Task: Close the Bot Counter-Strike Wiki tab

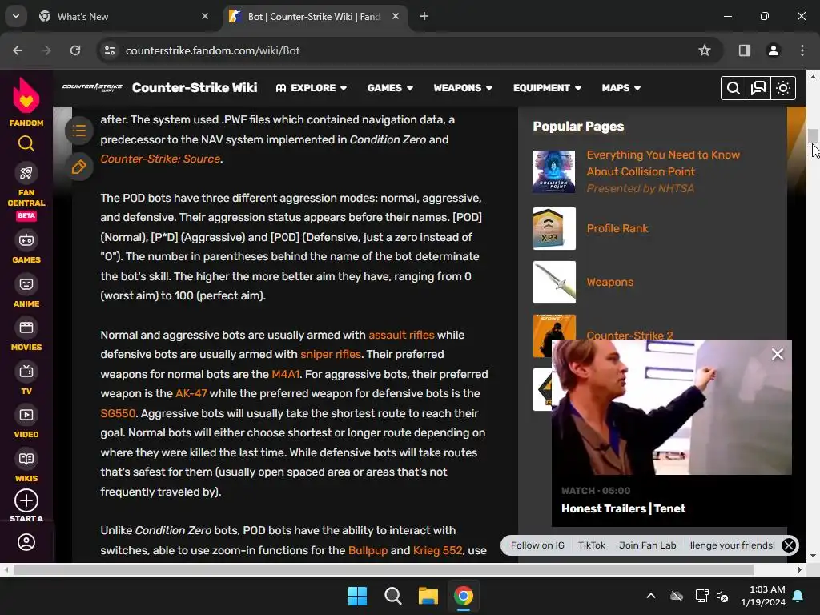Action: 396,16
